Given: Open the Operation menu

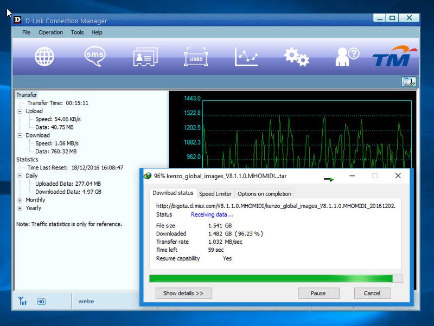Looking at the screenshot, I should (x=50, y=32).
